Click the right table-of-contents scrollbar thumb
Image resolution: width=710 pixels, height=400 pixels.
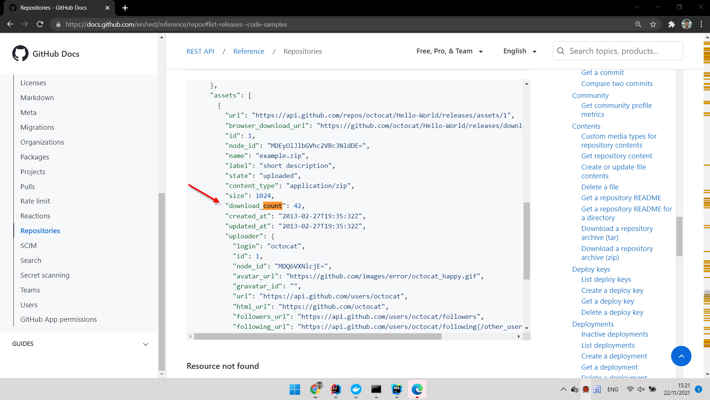(x=679, y=237)
